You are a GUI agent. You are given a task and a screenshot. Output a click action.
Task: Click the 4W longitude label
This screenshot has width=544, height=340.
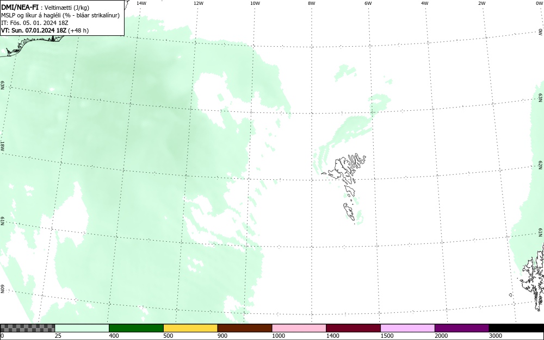[x=425, y=3]
